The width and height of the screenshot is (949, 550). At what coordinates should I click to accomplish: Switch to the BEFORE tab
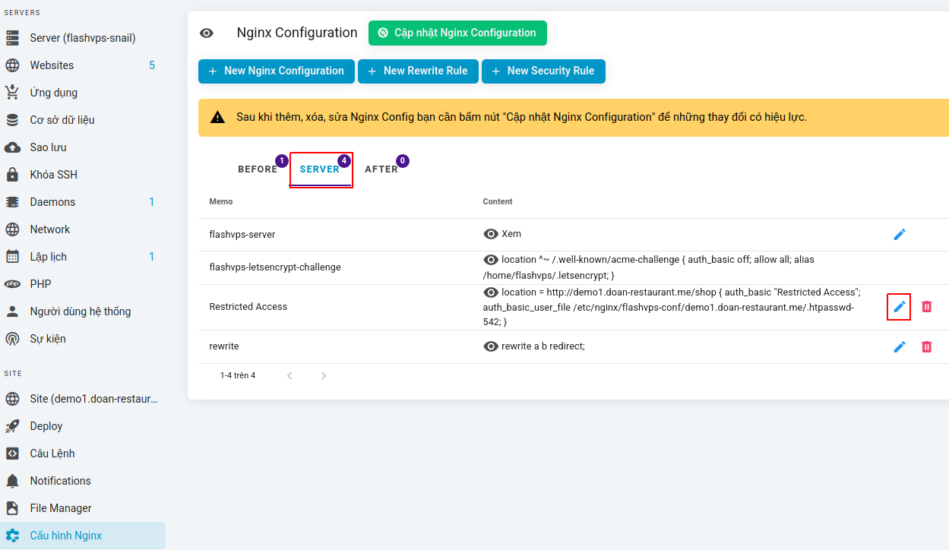(258, 169)
